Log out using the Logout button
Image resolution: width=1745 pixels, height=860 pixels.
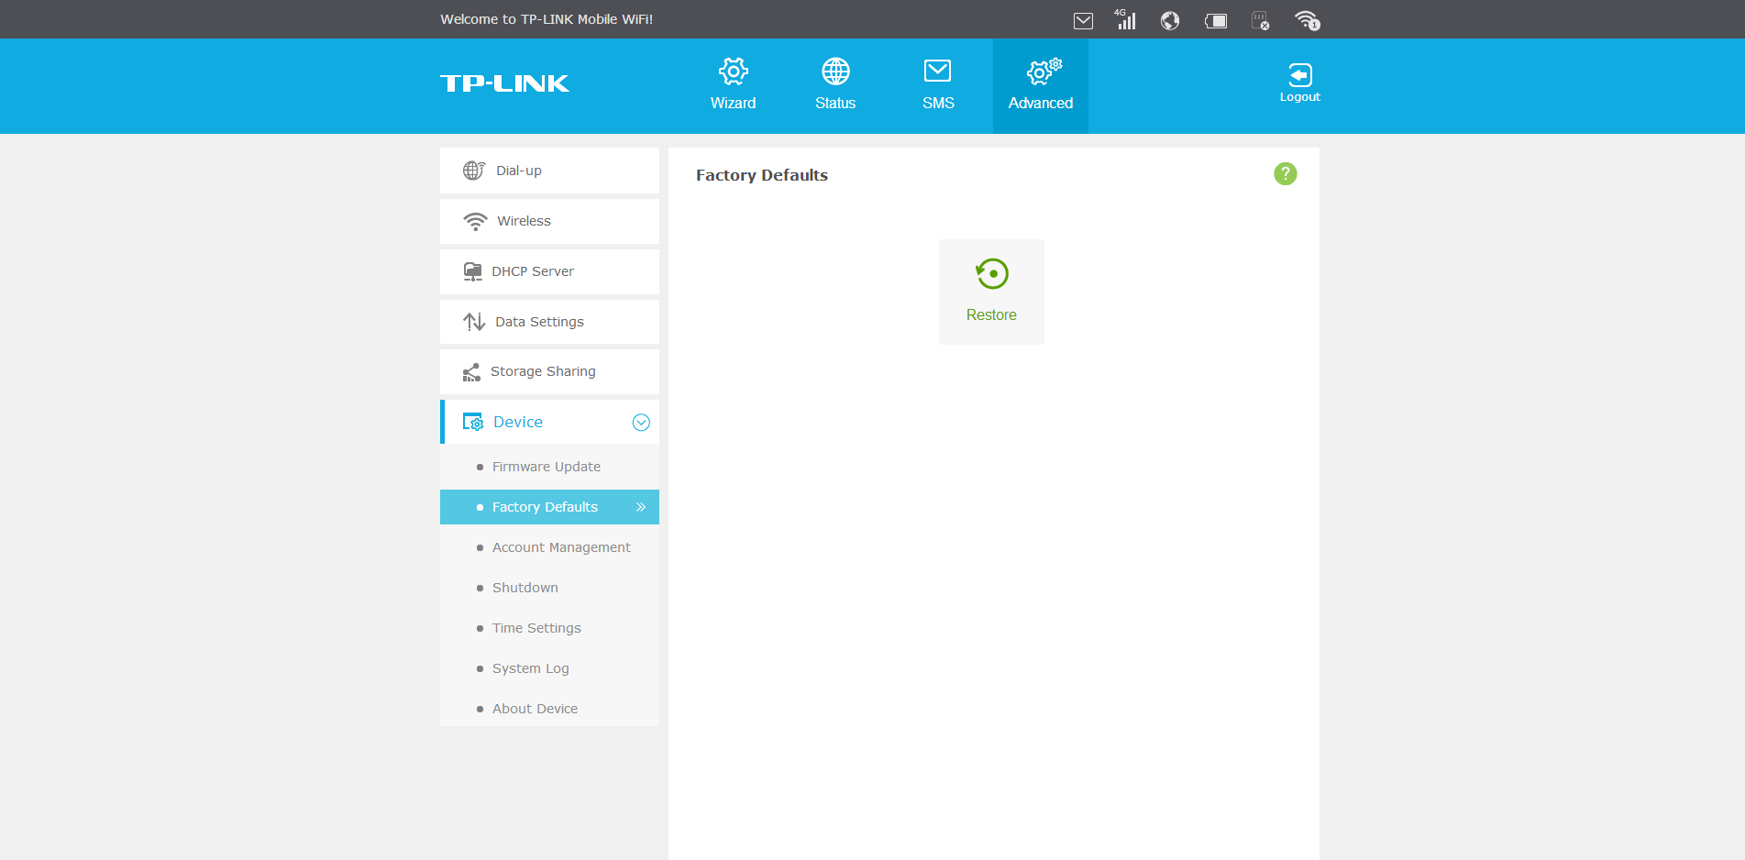(1299, 83)
